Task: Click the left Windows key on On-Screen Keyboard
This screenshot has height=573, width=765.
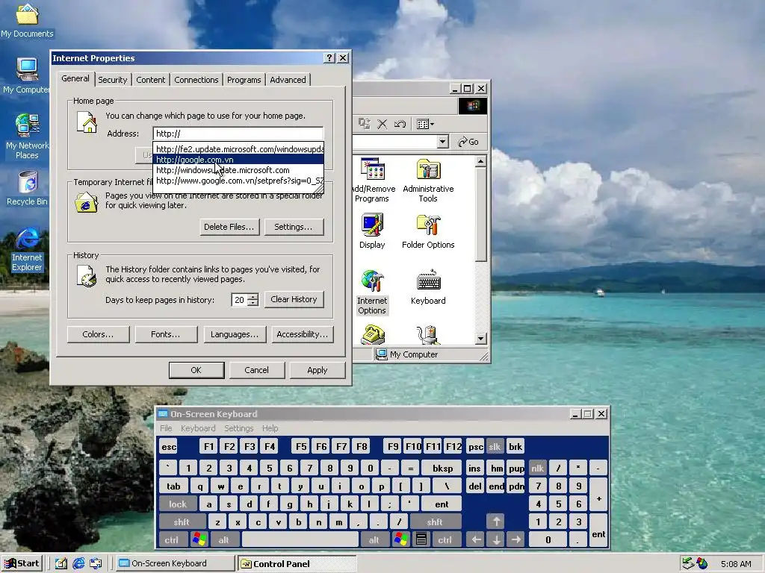Action: pyautogui.click(x=199, y=539)
